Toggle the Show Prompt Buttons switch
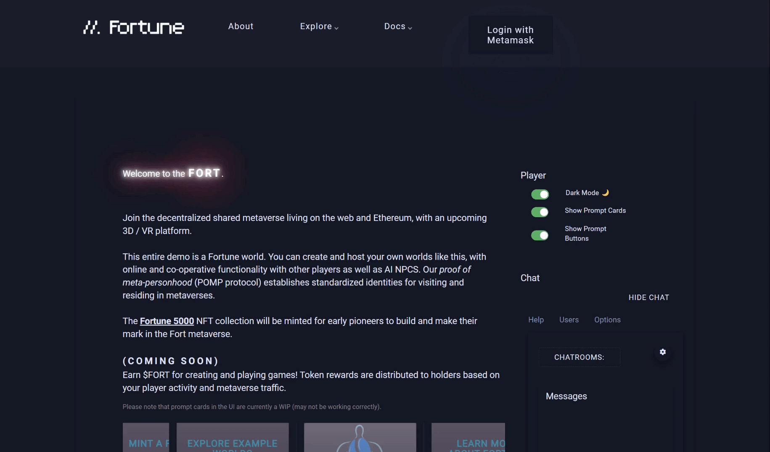Viewport: 770px width, 452px height. [x=540, y=235]
